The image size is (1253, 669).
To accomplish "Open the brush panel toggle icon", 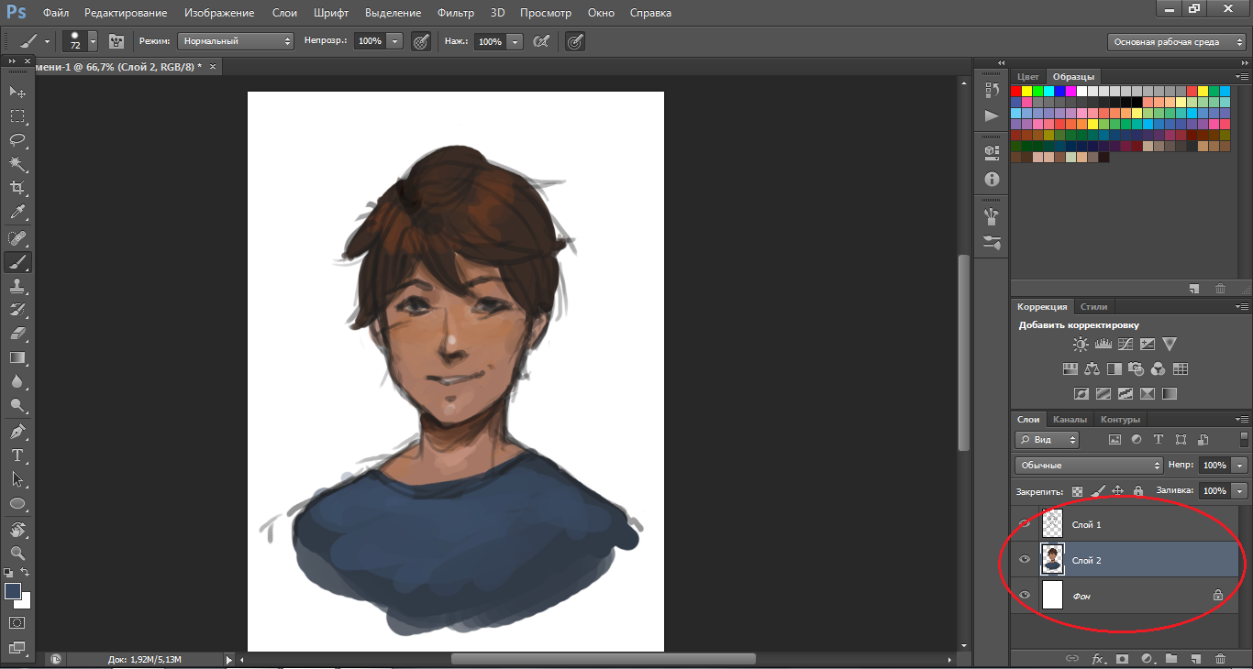I will [116, 41].
